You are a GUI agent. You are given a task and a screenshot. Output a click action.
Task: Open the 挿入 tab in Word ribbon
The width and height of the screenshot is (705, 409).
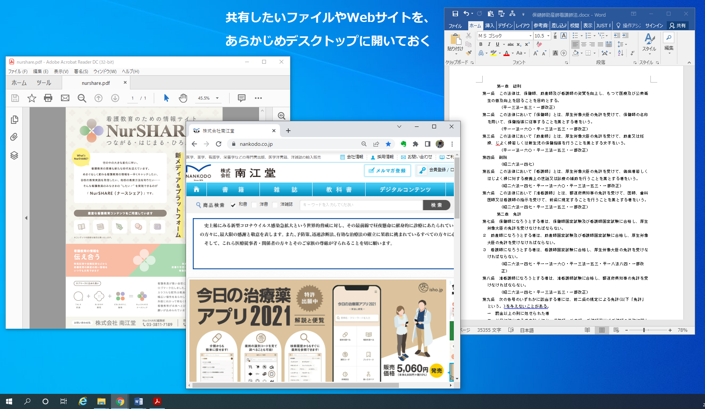coord(489,25)
